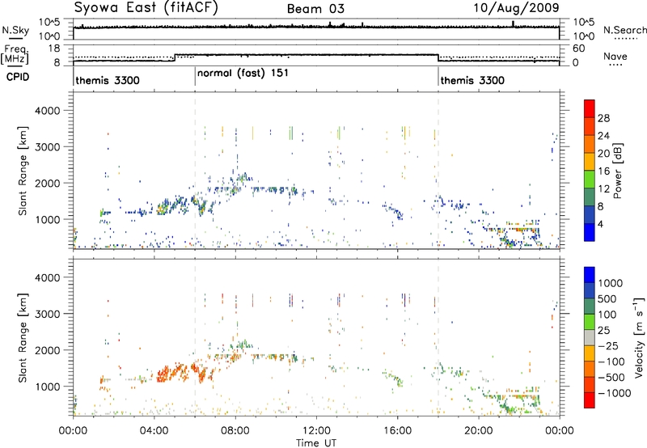Click the '16:00' time tick label
Screen dimensions: 647x448
pos(397,431)
